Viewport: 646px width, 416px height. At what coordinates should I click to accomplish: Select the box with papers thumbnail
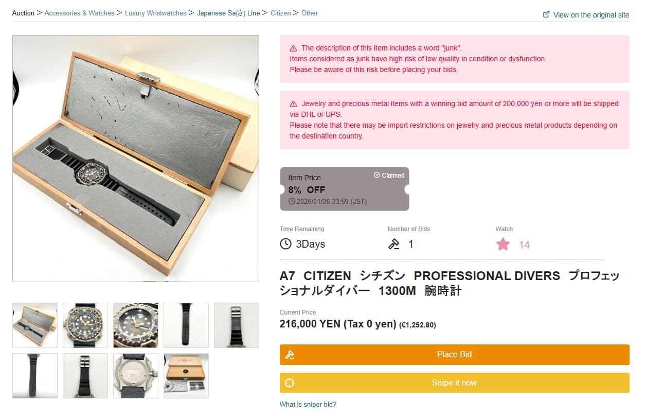[x=186, y=375]
